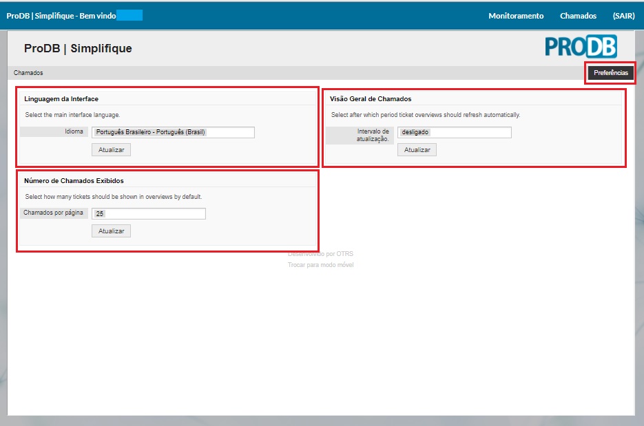Select the Número de Chamados Exibidos heading
Viewport: 644px width, 426px height.
tap(74, 180)
